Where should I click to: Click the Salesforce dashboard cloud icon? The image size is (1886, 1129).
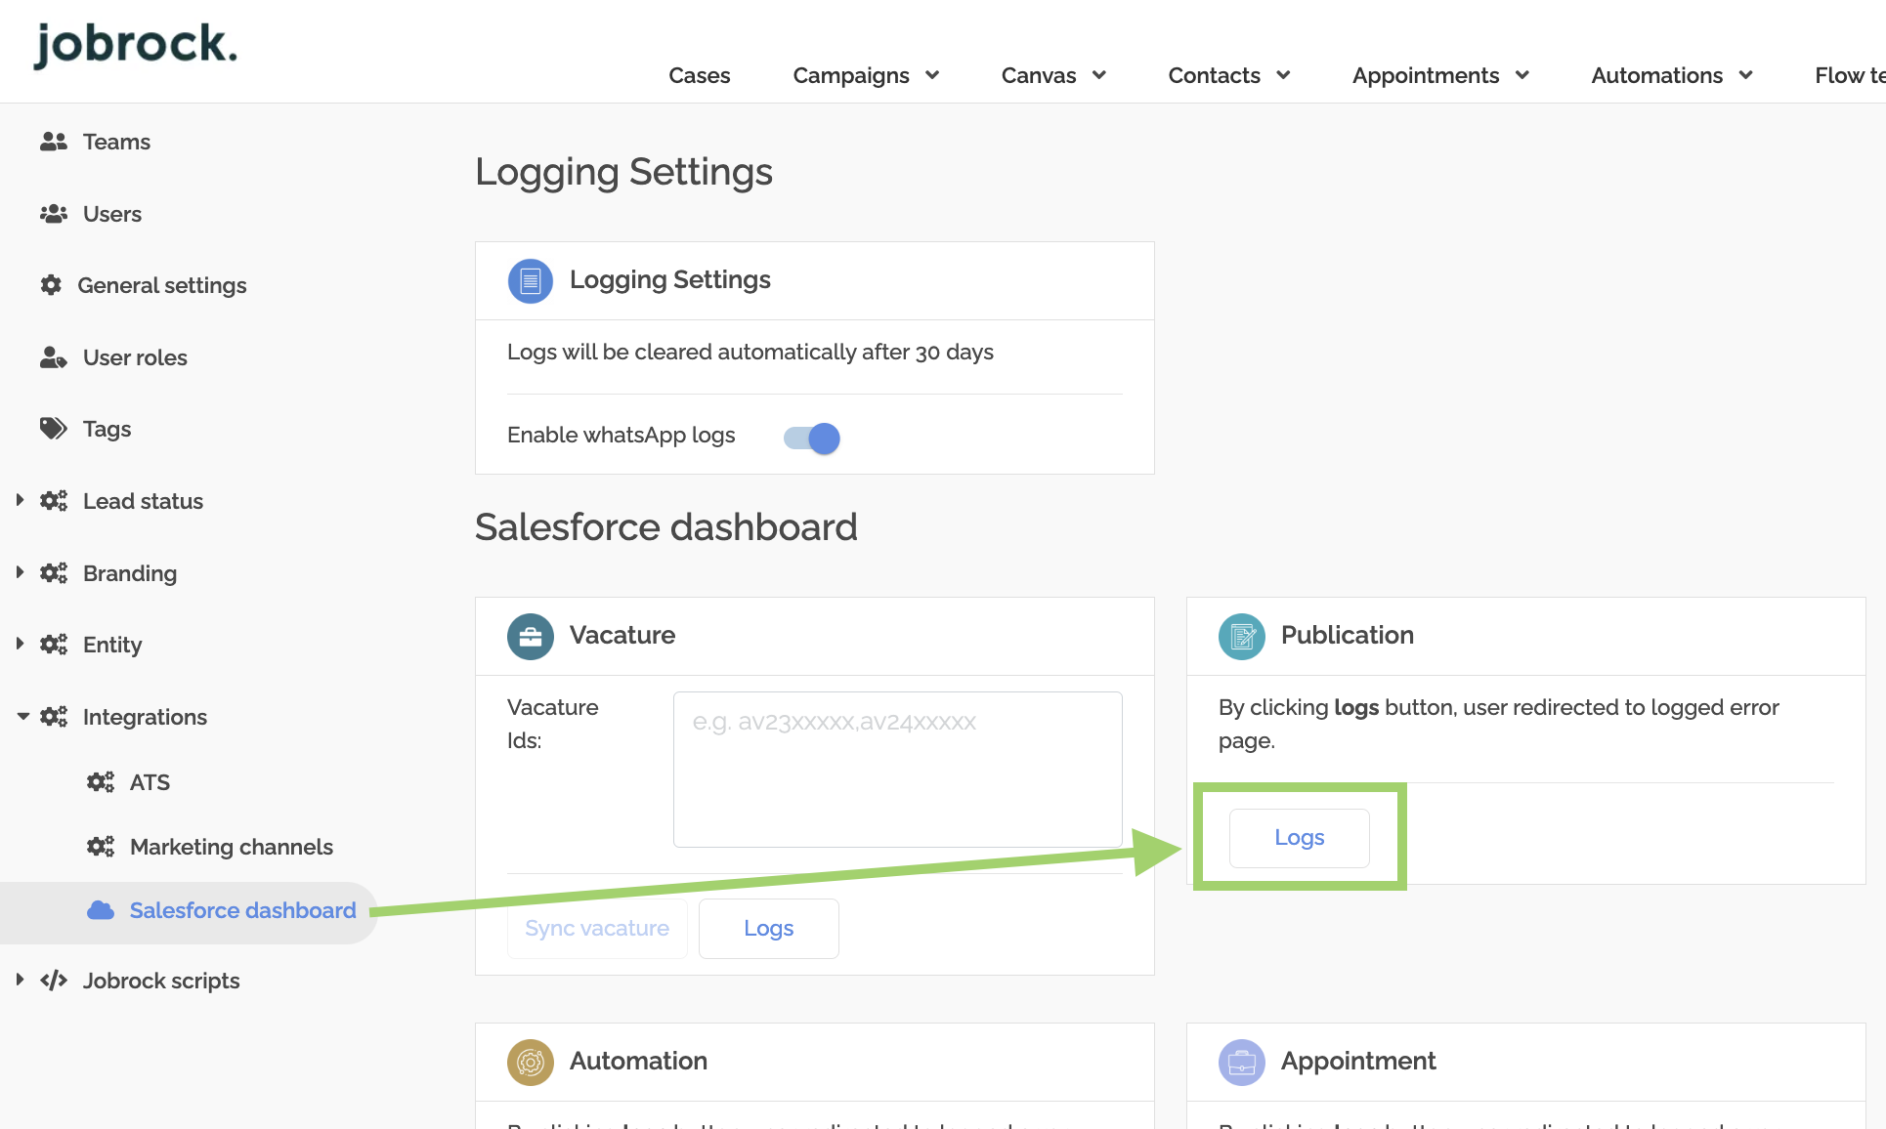click(101, 910)
